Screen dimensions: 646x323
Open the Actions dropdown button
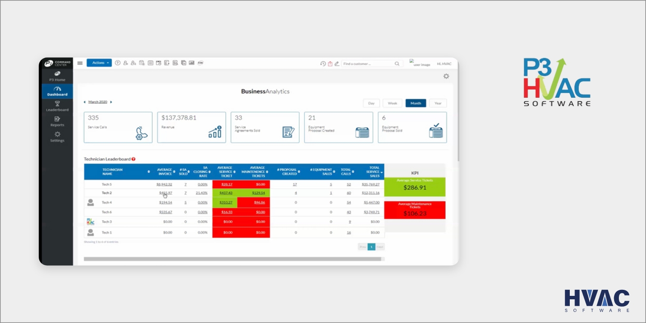click(99, 63)
